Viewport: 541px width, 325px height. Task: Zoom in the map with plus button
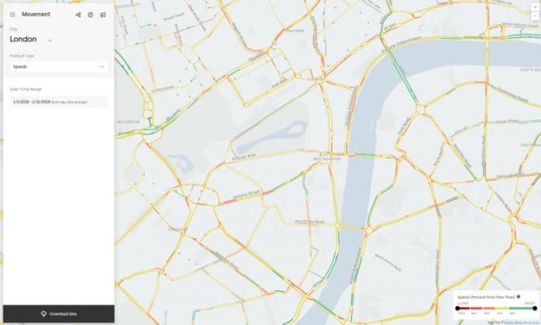(536, 6)
